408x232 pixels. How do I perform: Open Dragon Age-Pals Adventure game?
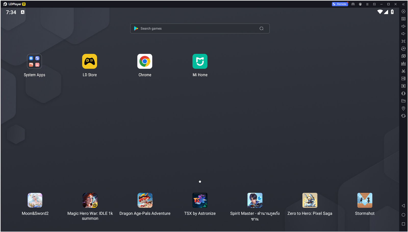click(145, 200)
